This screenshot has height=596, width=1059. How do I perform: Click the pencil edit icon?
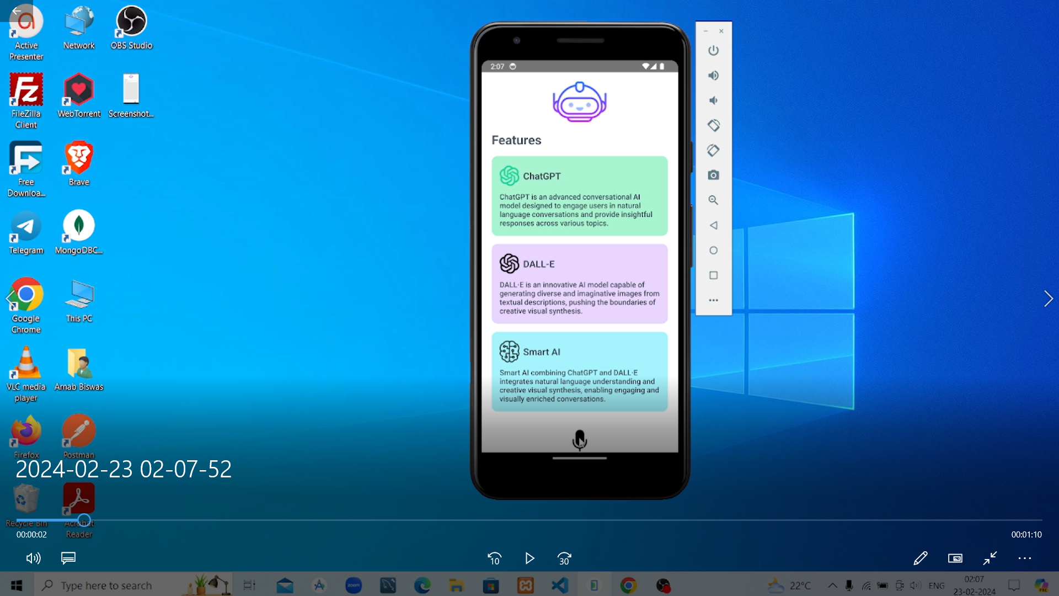coord(920,558)
